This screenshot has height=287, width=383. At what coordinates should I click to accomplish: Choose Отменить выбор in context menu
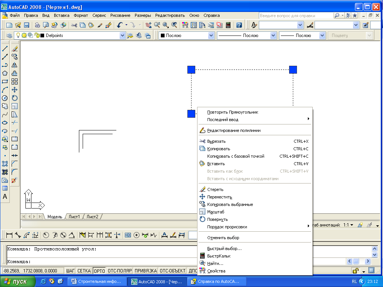coord(255,238)
